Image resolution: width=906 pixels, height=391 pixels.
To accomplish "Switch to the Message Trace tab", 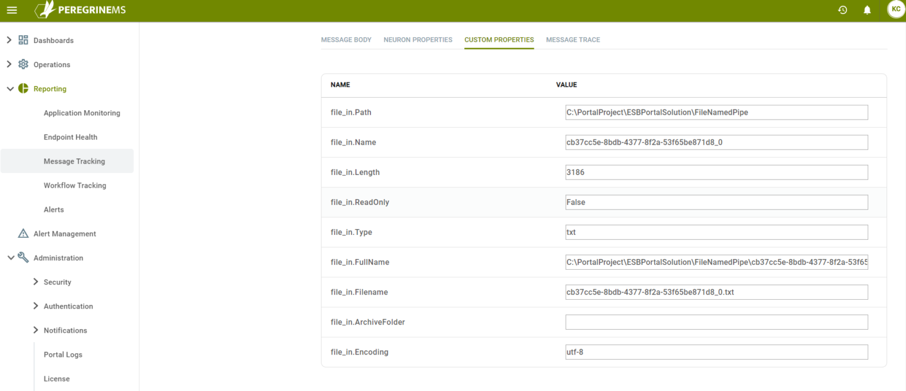I will (573, 40).
